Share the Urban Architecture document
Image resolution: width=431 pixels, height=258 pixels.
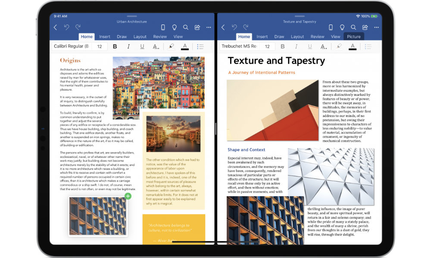[197, 28]
